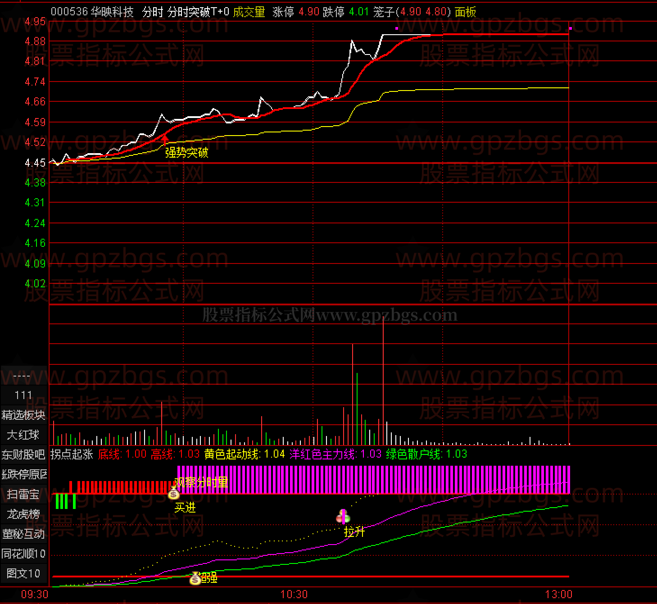Click the 超强 money bag icon

(195, 578)
